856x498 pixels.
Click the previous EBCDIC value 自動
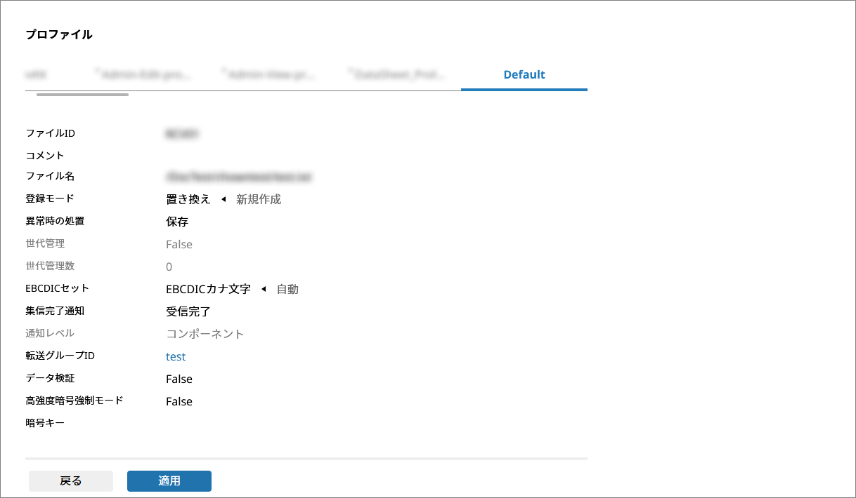(287, 289)
